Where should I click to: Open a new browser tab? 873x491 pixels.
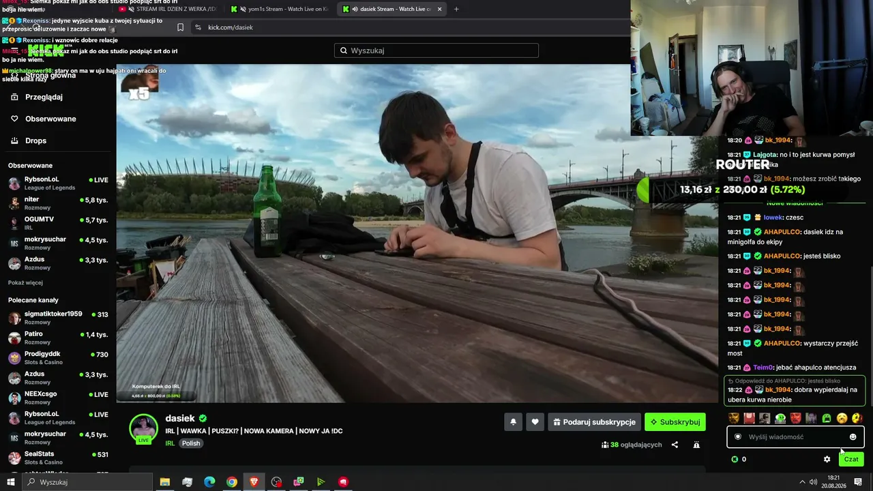(456, 9)
